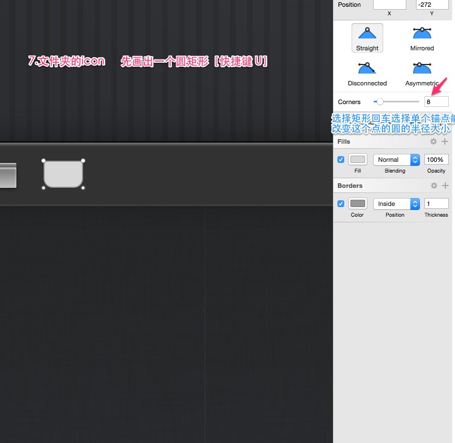Viewport: 455px width, 443px height.
Task: Click the Thickness label text
Action: (x=436, y=215)
